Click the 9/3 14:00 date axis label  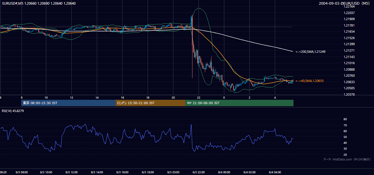tap(97, 172)
